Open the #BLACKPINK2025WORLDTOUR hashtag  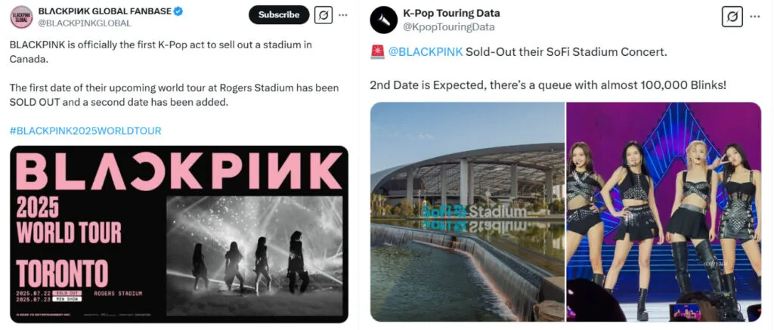click(85, 131)
